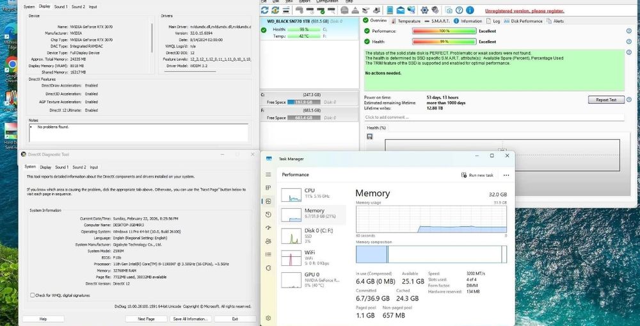Click the three-dot more options in Task Manager
640x326 pixels.
tap(506, 175)
